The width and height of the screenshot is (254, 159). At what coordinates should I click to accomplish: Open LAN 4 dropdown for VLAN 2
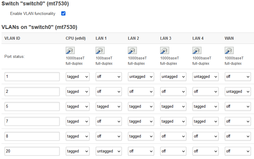(205, 92)
